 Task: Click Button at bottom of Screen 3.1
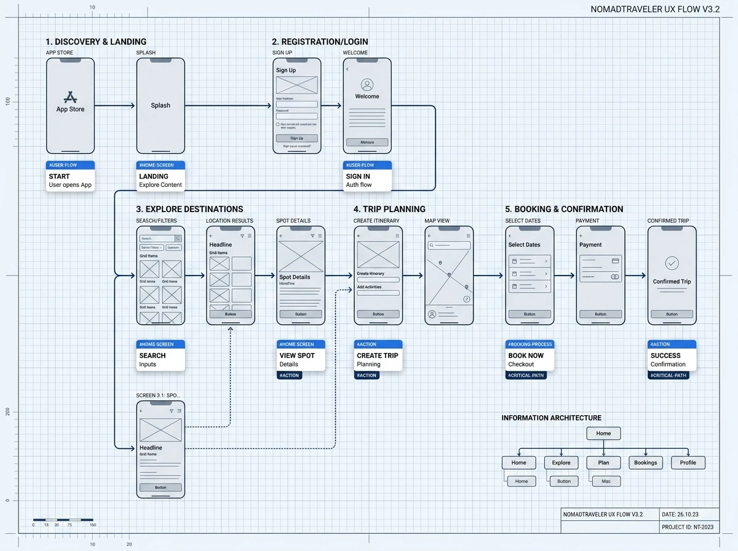[161, 487]
